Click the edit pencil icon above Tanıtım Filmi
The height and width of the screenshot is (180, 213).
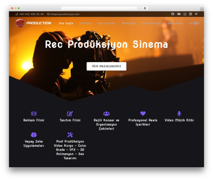click(70, 114)
